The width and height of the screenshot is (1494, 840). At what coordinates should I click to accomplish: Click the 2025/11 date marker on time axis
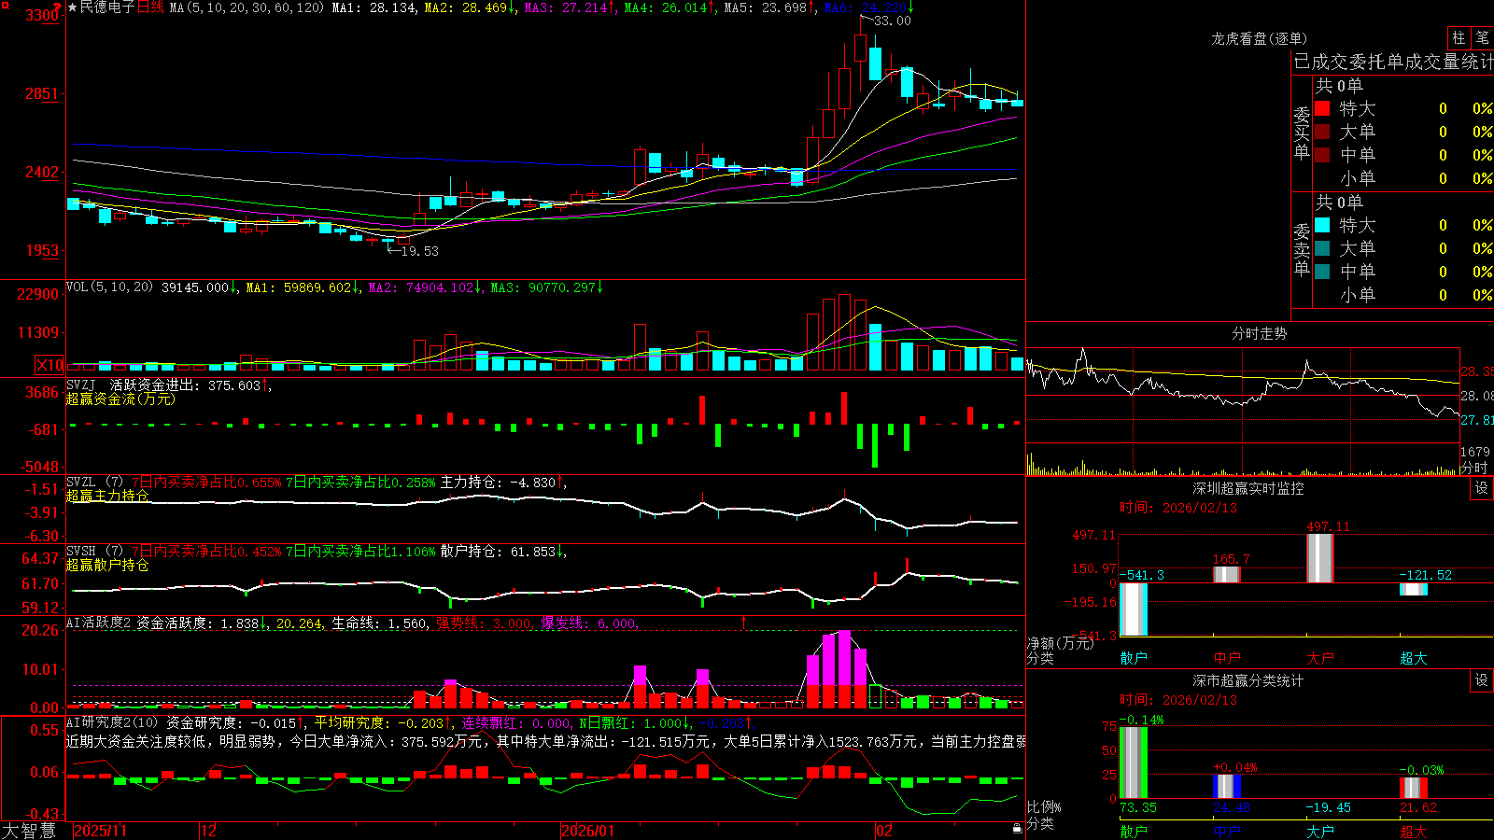pos(101,831)
